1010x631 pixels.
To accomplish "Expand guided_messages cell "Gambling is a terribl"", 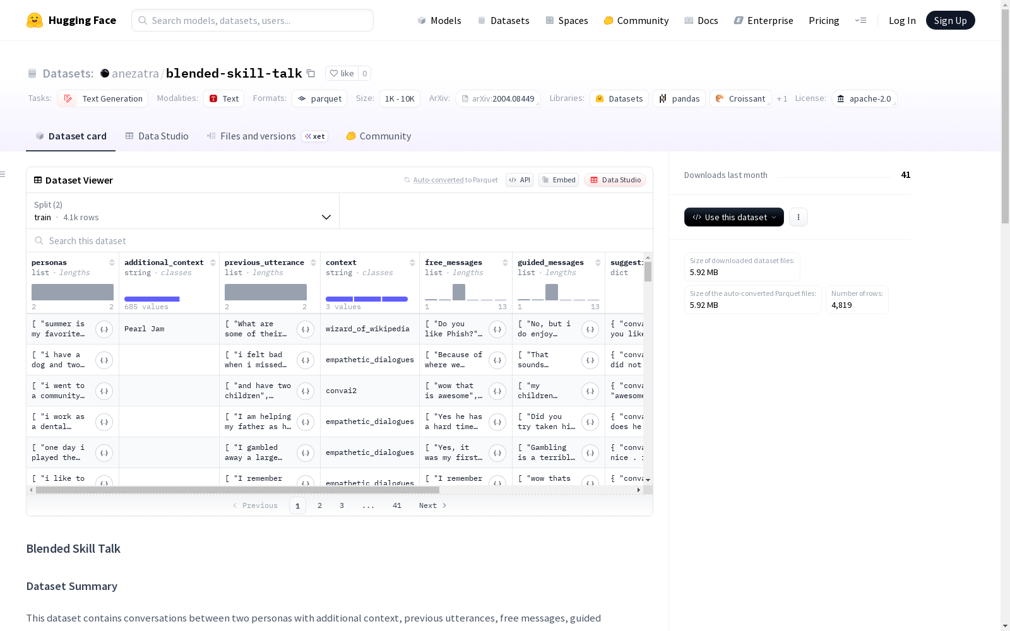I will pos(590,453).
